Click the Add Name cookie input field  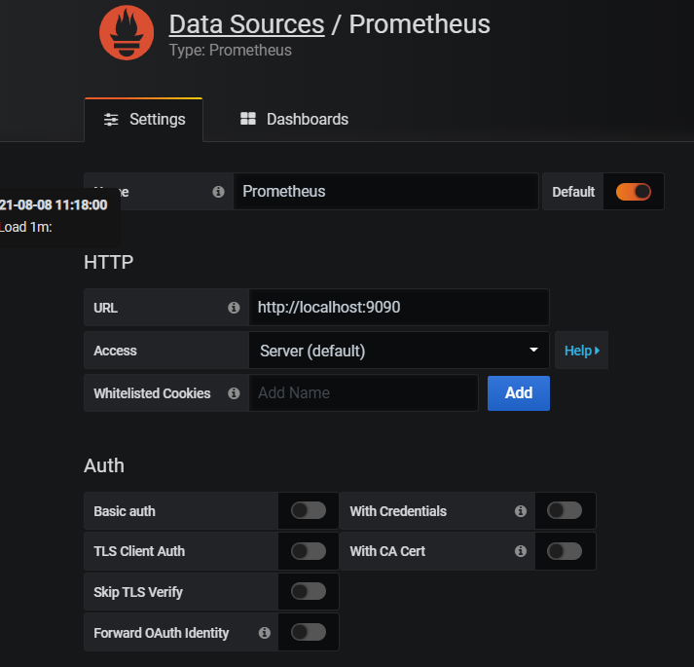tap(364, 392)
